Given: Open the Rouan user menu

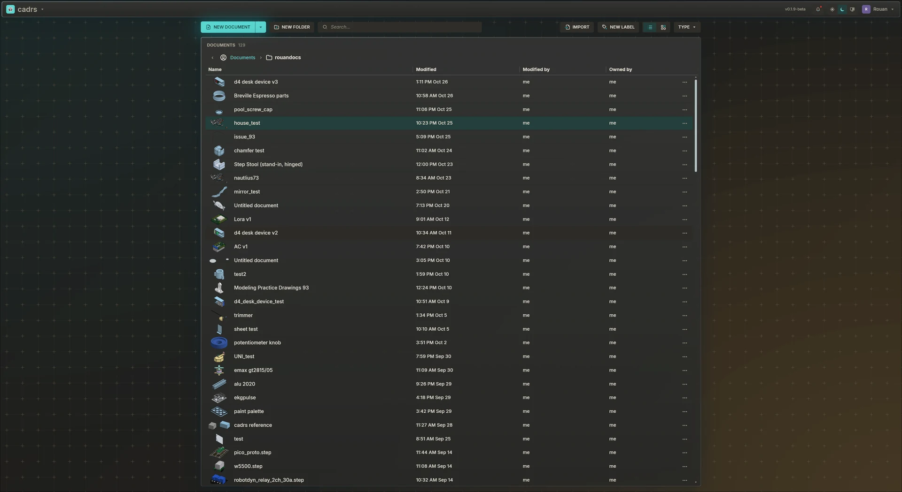Looking at the screenshot, I should [x=878, y=9].
